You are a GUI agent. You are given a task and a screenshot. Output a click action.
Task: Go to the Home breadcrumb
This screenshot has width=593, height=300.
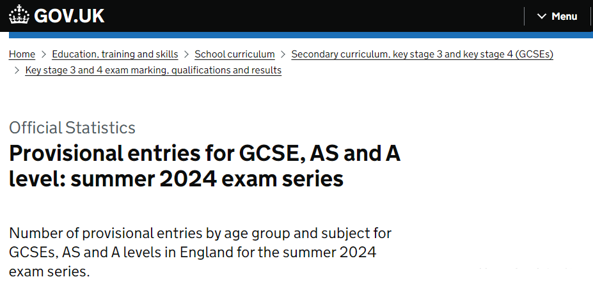coord(22,54)
